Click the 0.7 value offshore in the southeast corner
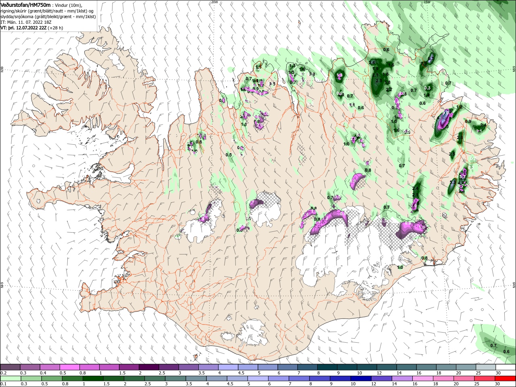The width and height of the screenshot is (516, 387). pos(493,345)
